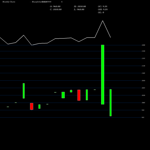
Task: Select the tallest green candle reaching 1200
Action: pyautogui.click(x=103, y=75)
